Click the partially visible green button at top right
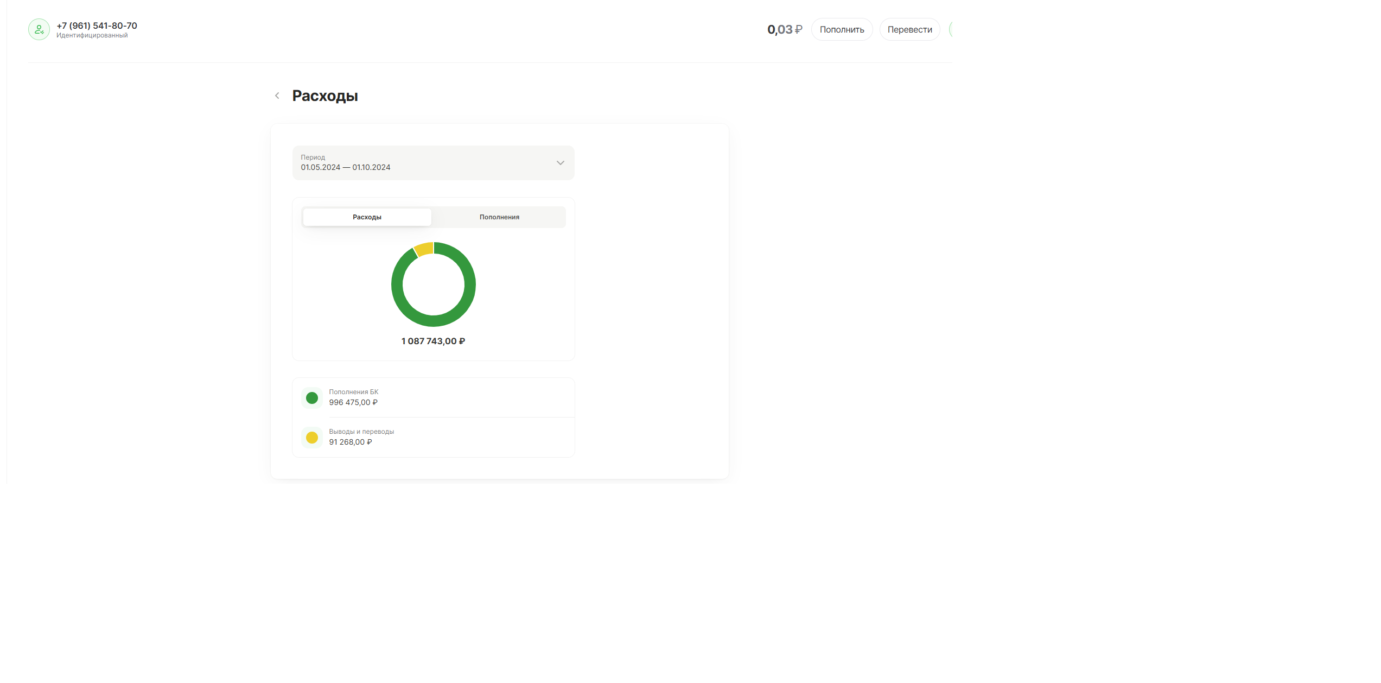The width and height of the screenshot is (1381, 683). tap(951, 29)
